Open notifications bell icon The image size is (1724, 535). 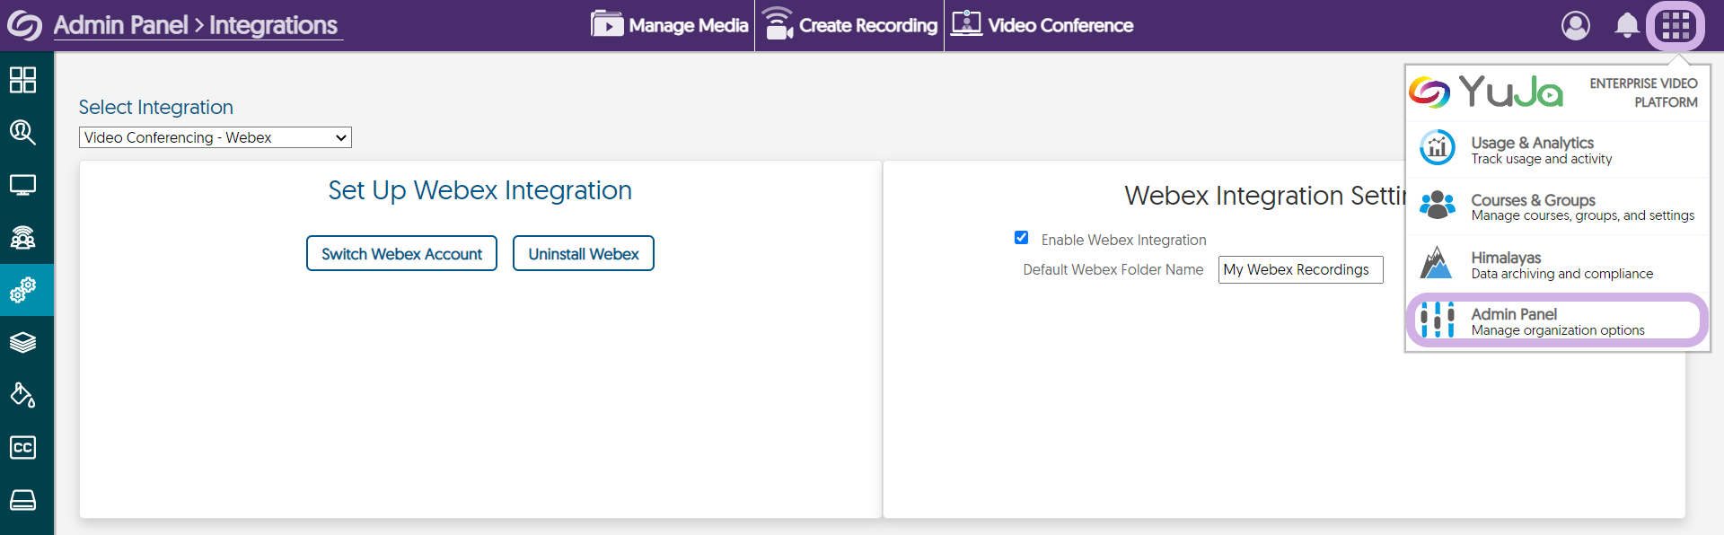click(1626, 25)
